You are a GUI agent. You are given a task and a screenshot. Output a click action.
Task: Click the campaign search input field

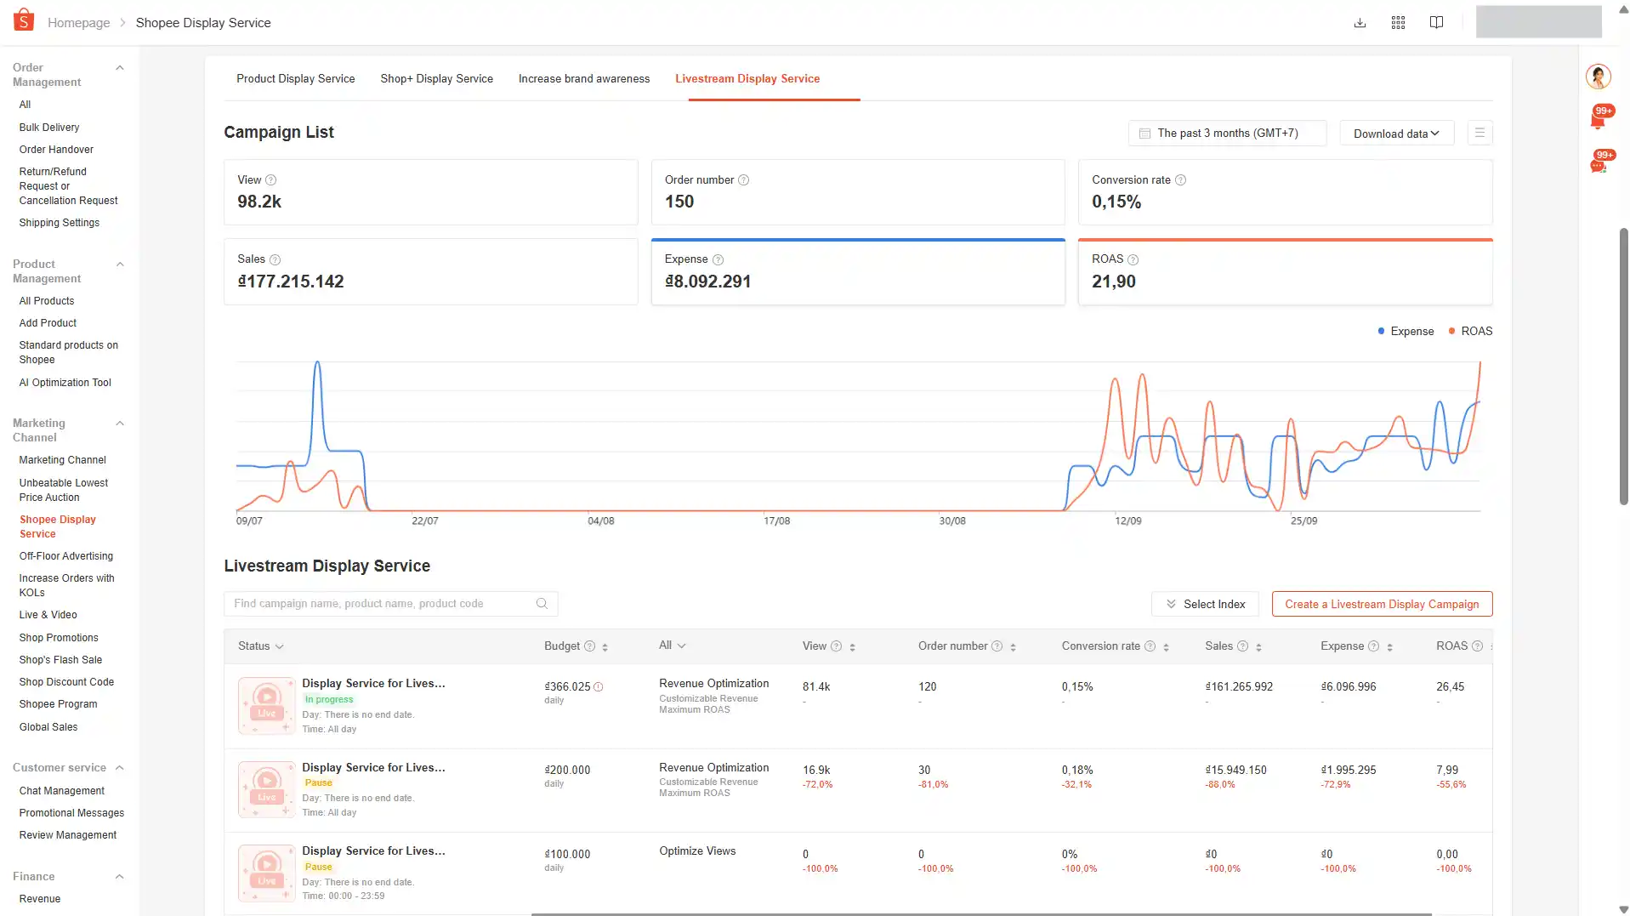point(390,604)
